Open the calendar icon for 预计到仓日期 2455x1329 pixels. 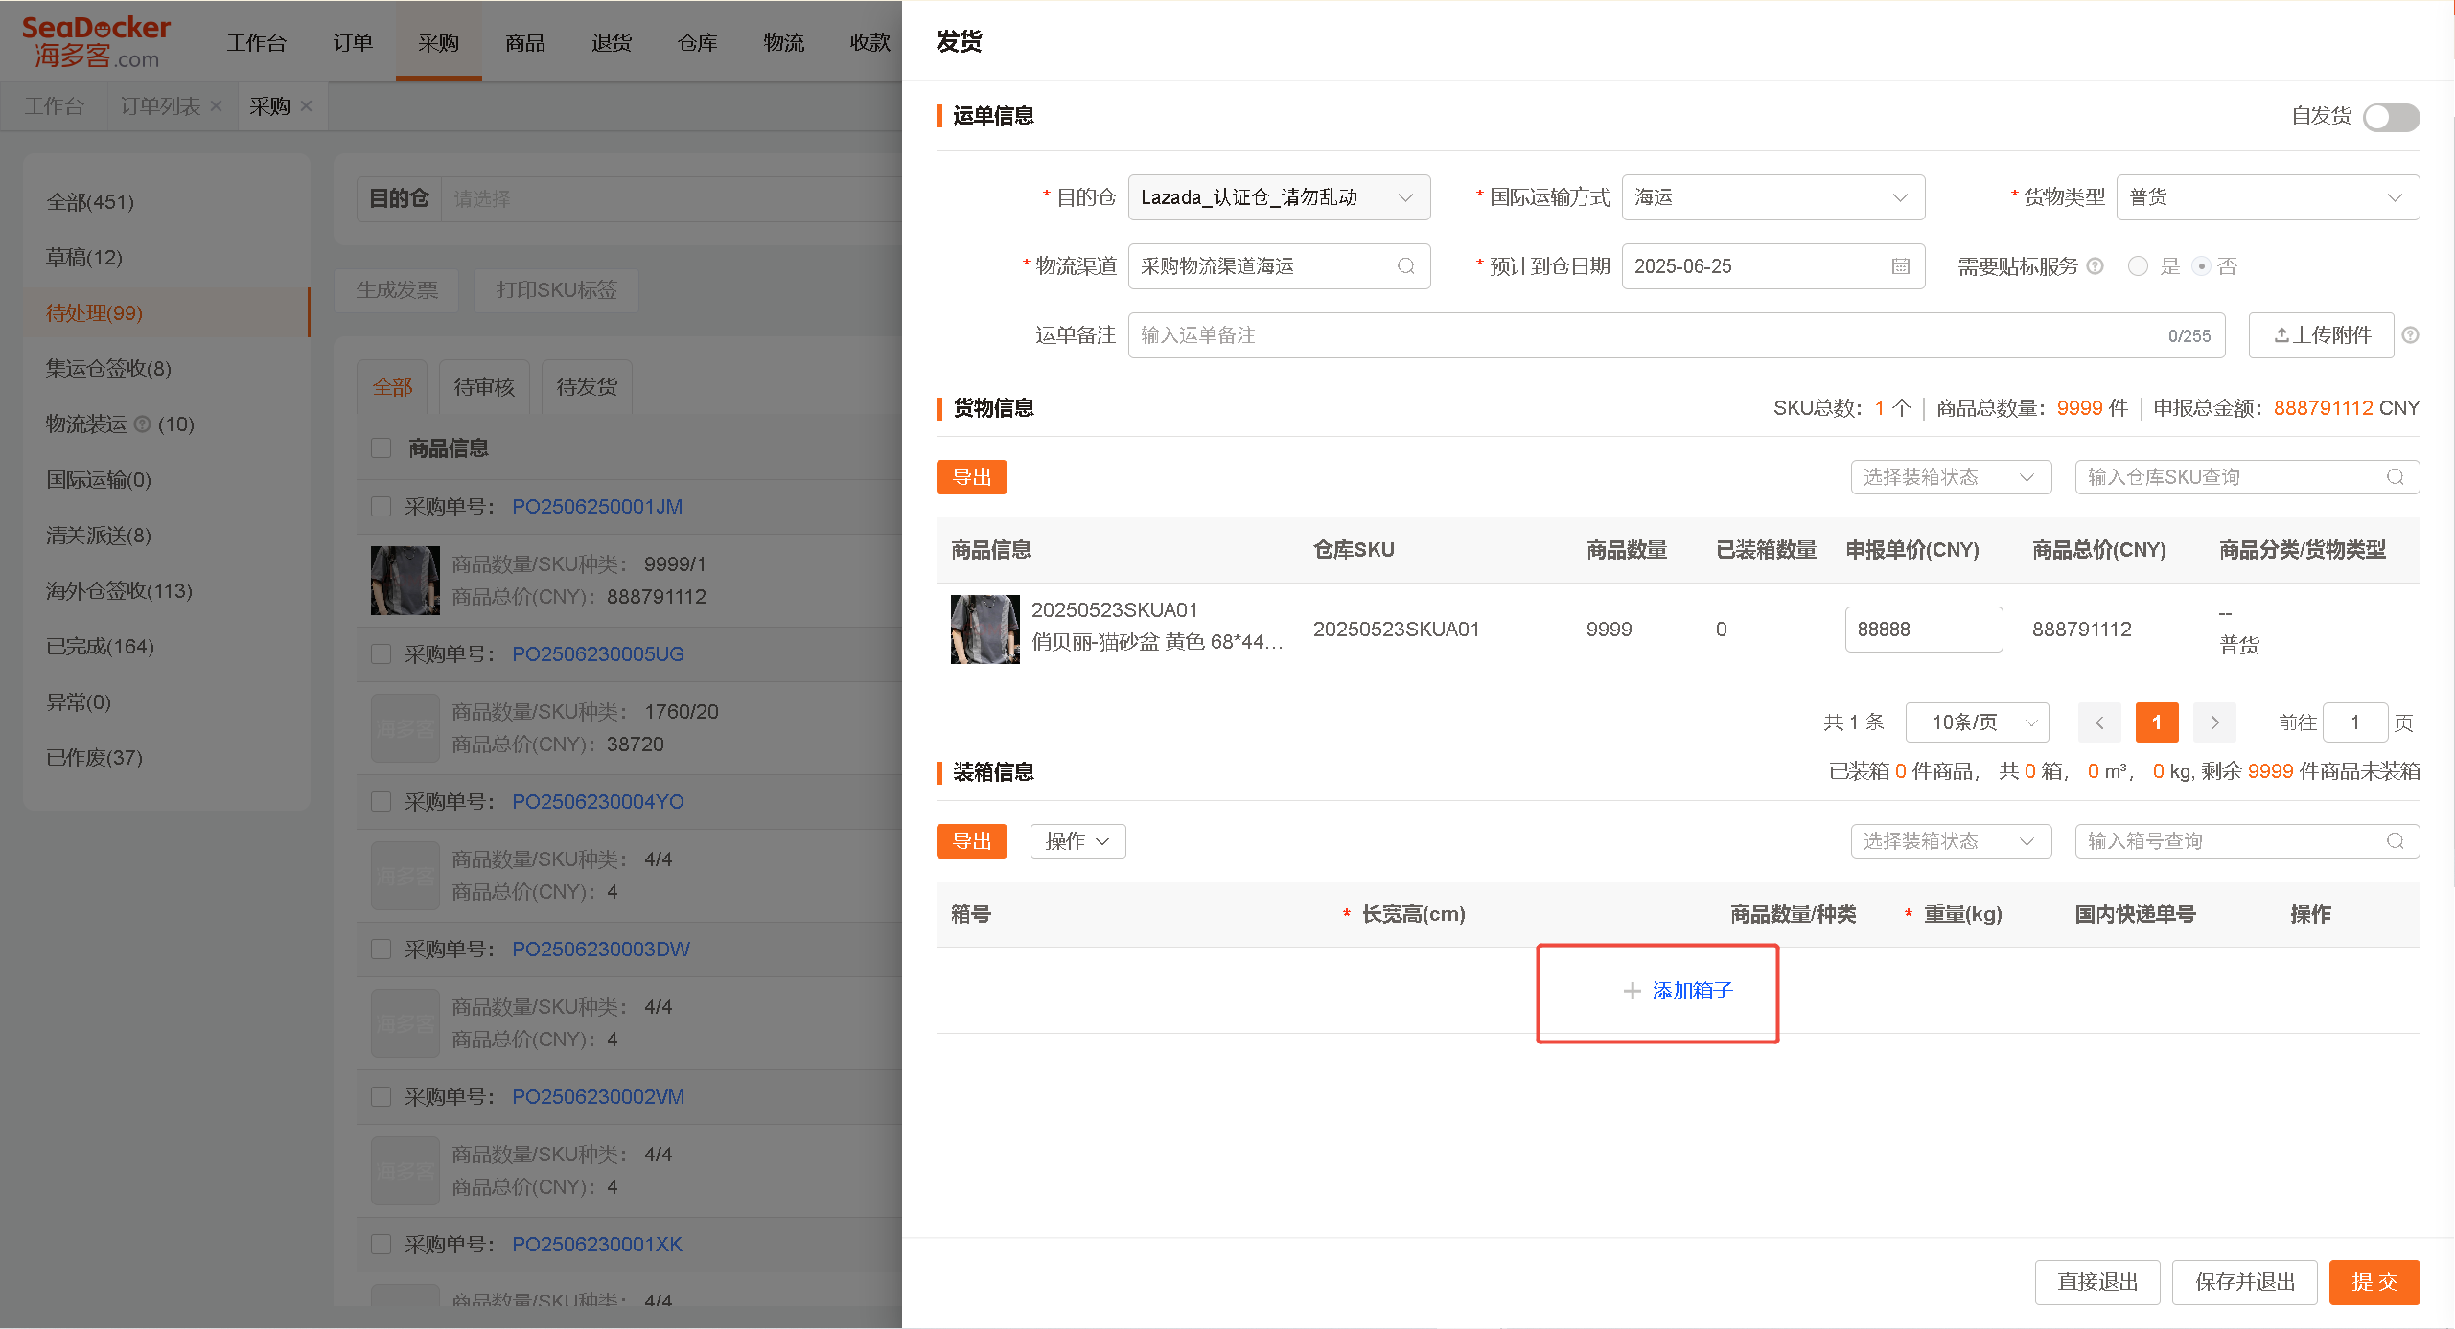pyautogui.click(x=1901, y=266)
